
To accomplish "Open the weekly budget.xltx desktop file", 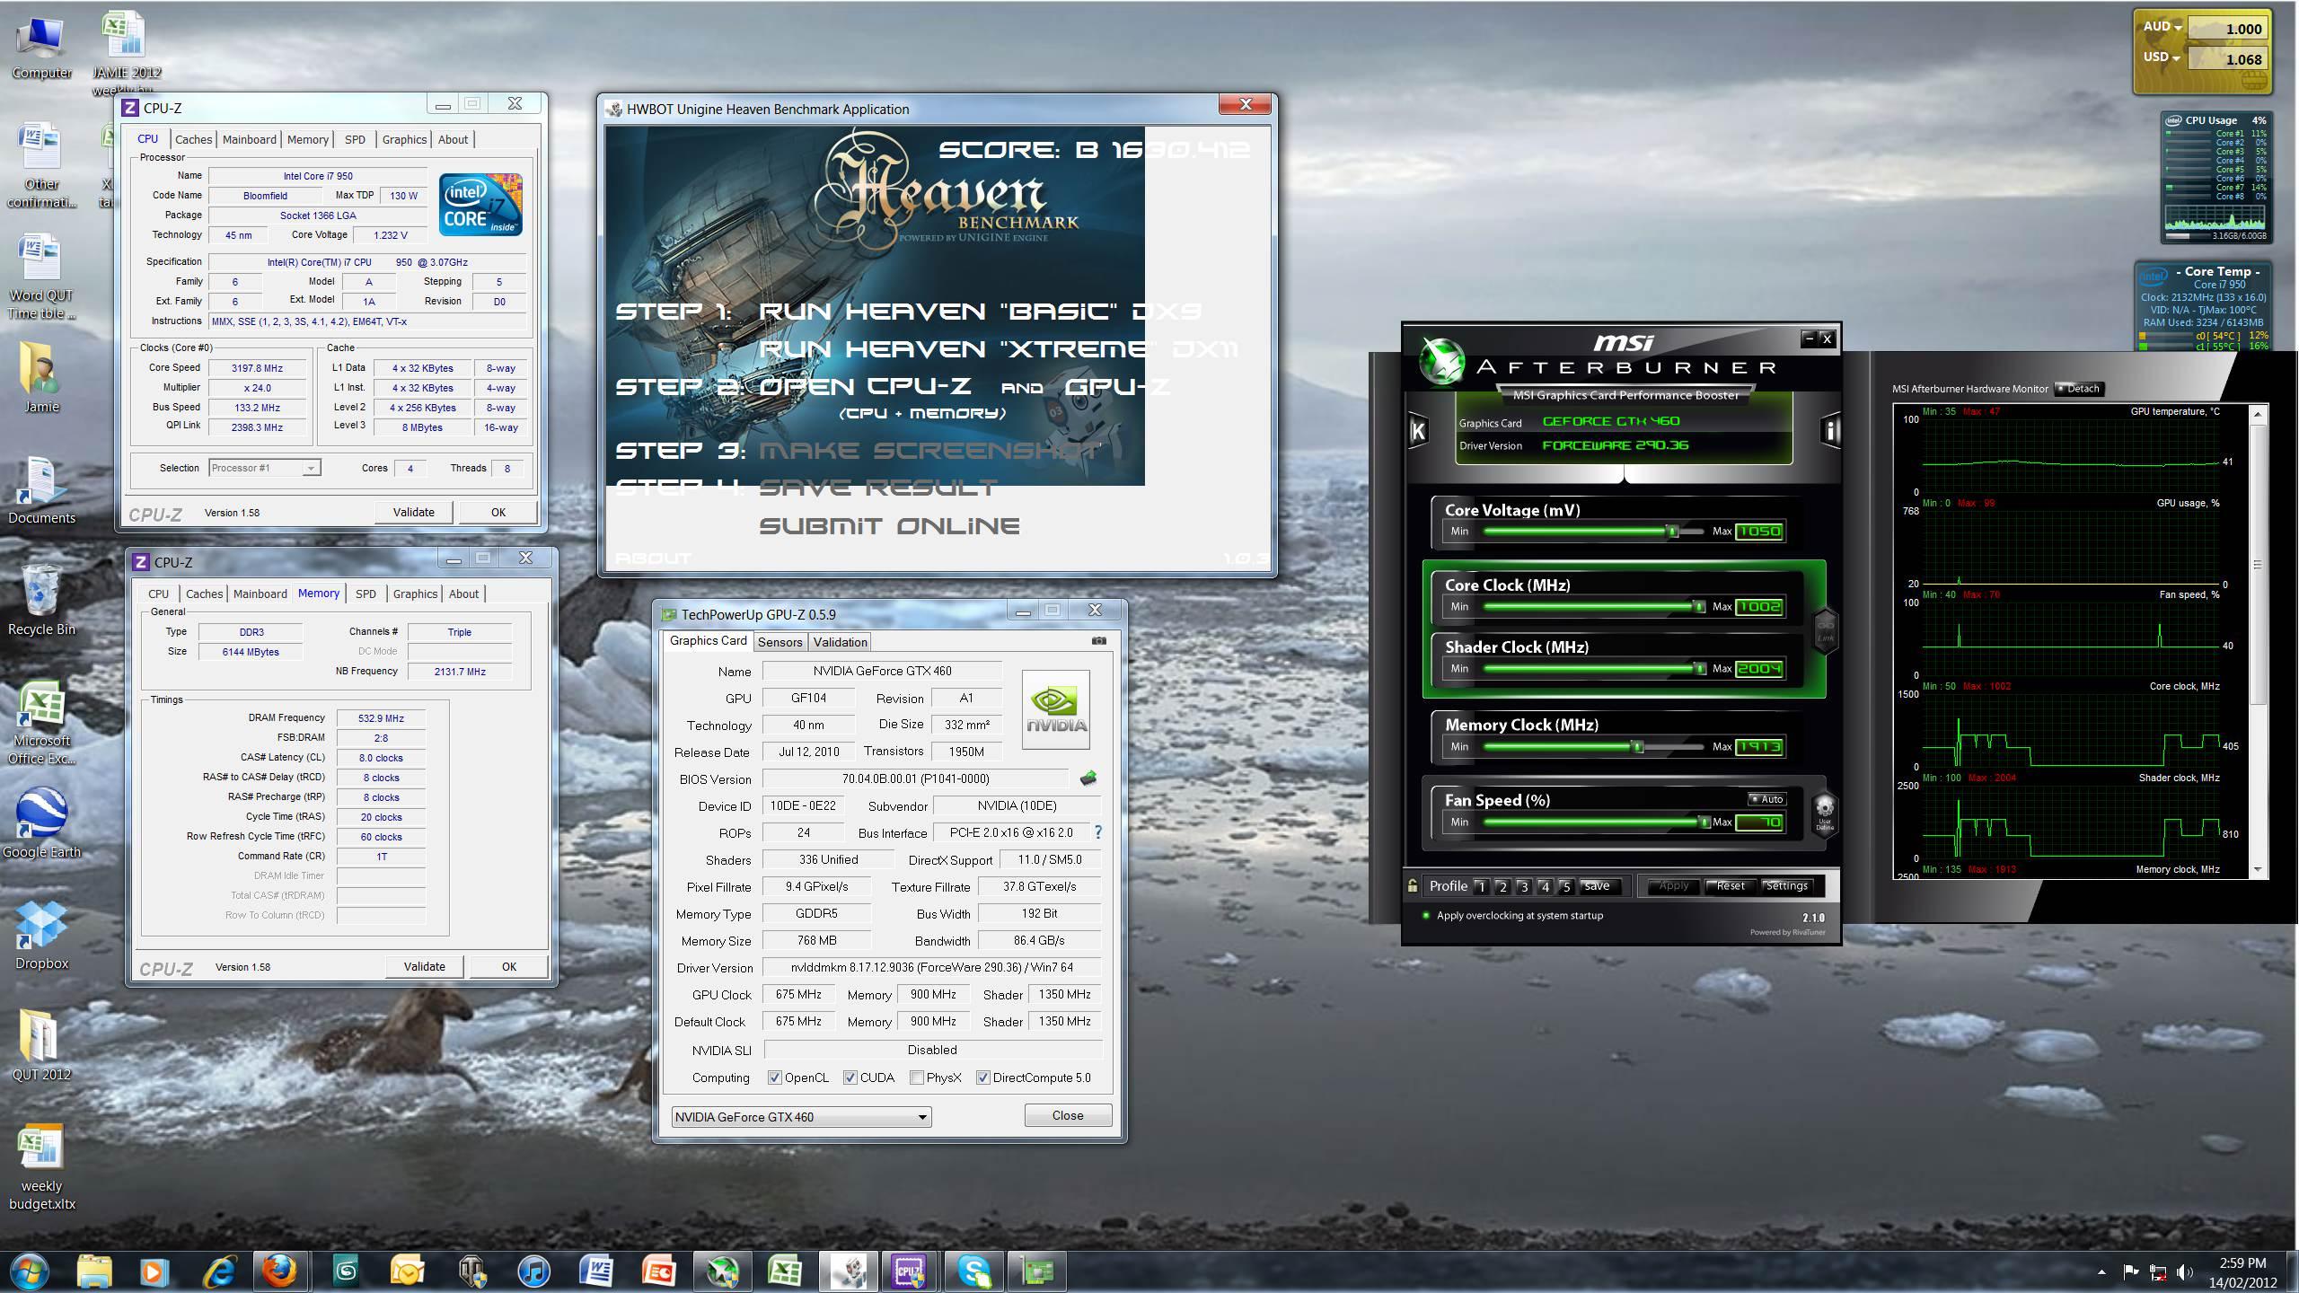I will point(41,1165).
